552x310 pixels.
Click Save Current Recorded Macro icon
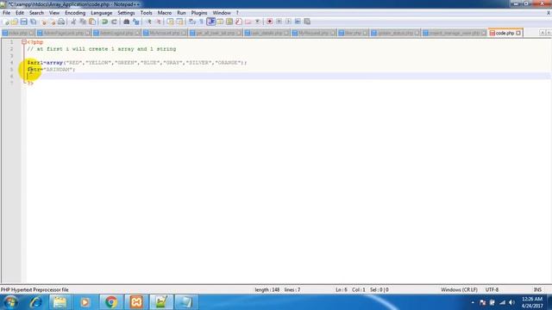coord(307,22)
